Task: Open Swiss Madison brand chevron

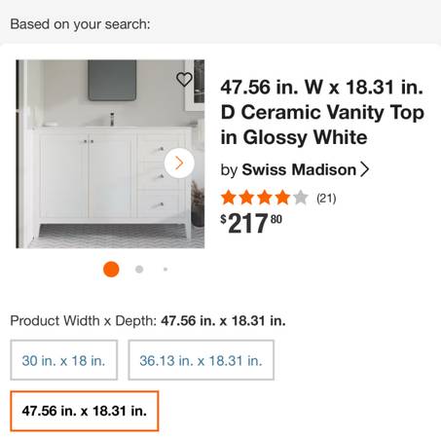Action: click(365, 169)
